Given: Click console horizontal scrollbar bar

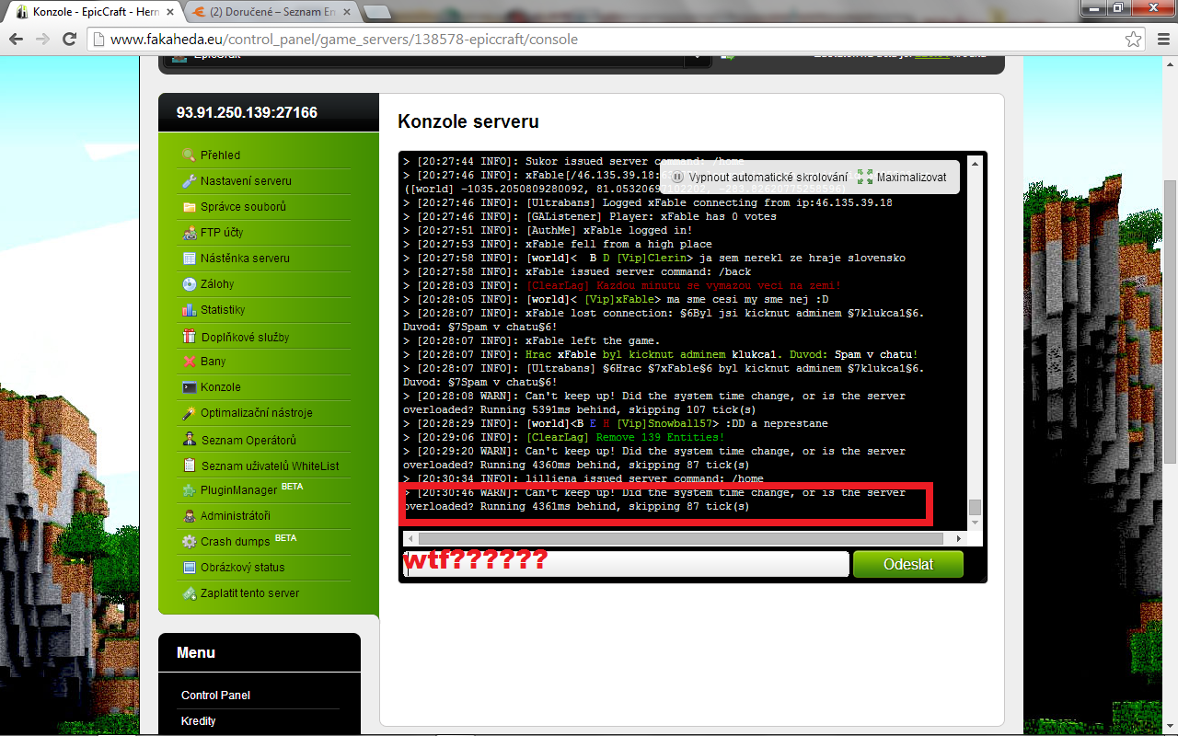Looking at the screenshot, I should (681, 538).
